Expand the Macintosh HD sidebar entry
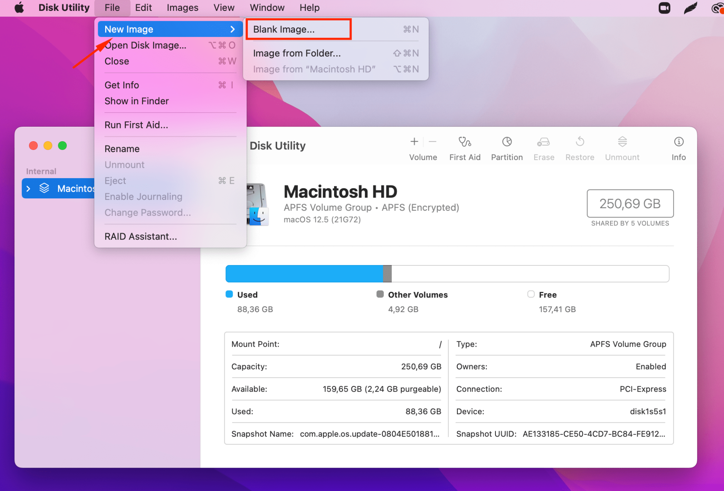 pyautogui.click(x=29, y=188)
